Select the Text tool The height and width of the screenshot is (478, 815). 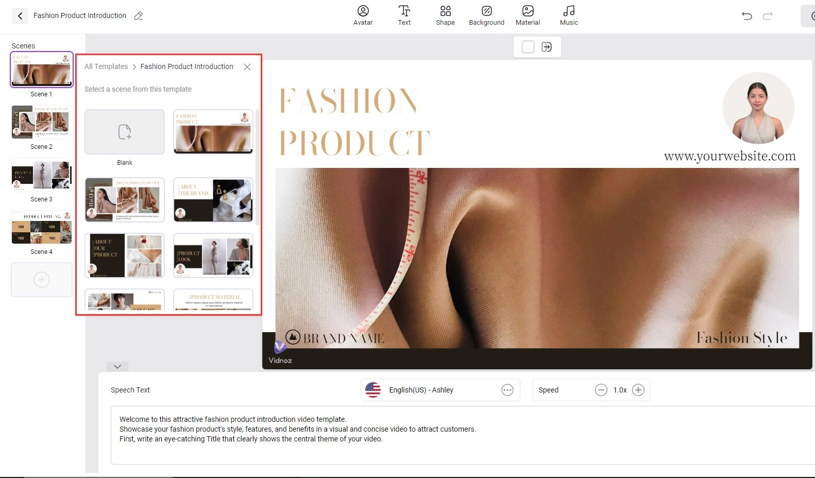[404, 15]
